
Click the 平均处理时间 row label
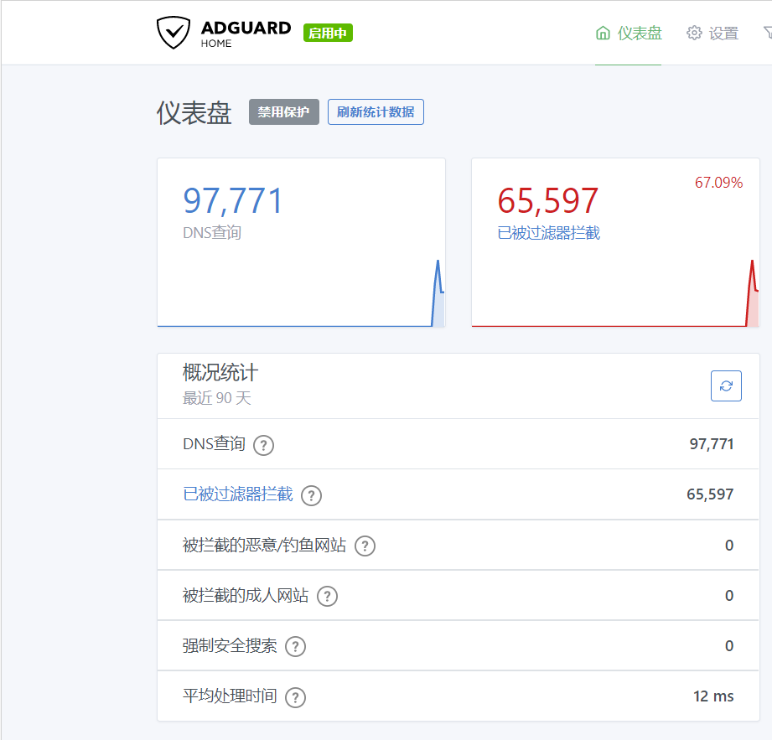pyautogui.click(x=230, y=696)
